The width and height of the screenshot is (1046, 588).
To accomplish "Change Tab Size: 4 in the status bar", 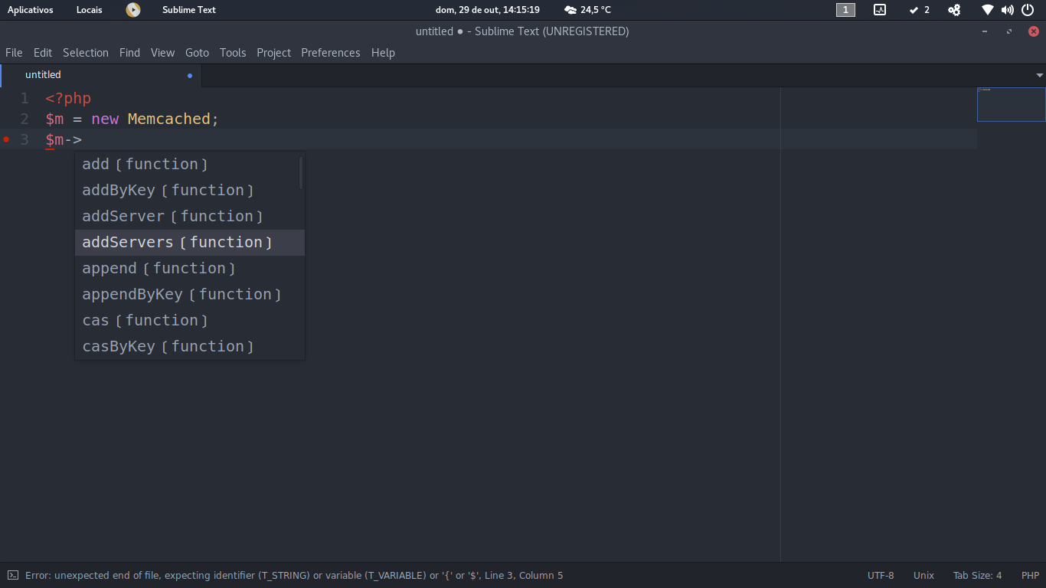I will [978, 575].
